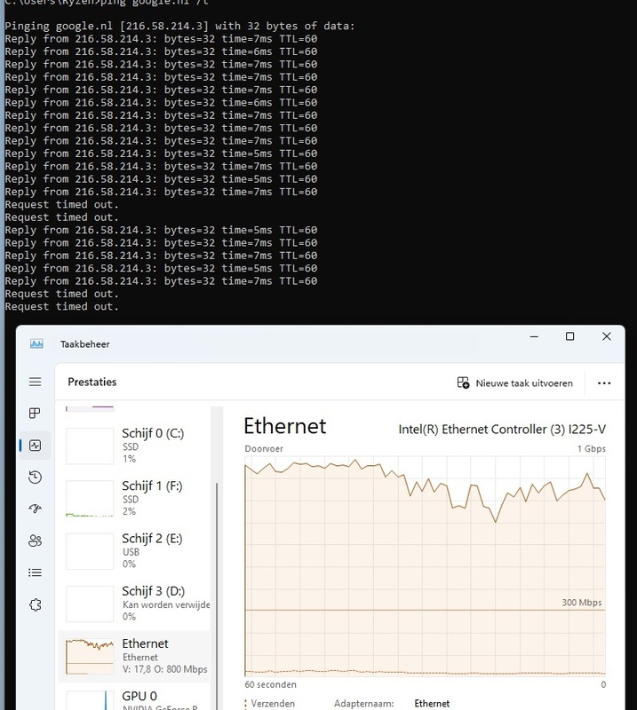
Task: Click the 60 seconden axis label
Action: pos(271,684)
